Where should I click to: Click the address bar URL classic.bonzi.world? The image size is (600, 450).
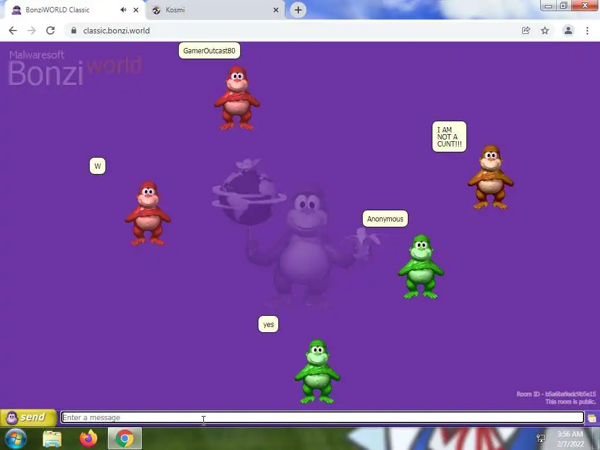[x=117, y=30]
